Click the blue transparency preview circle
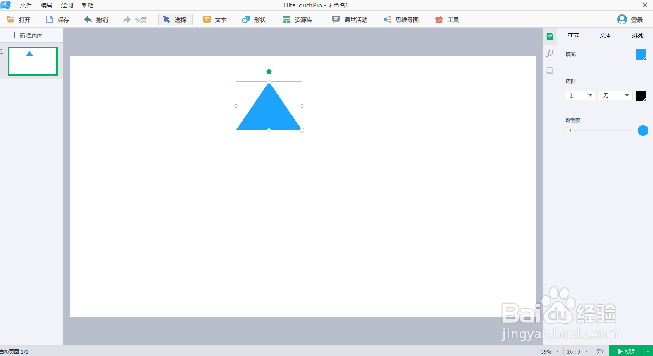 click(x=643, y=130)
